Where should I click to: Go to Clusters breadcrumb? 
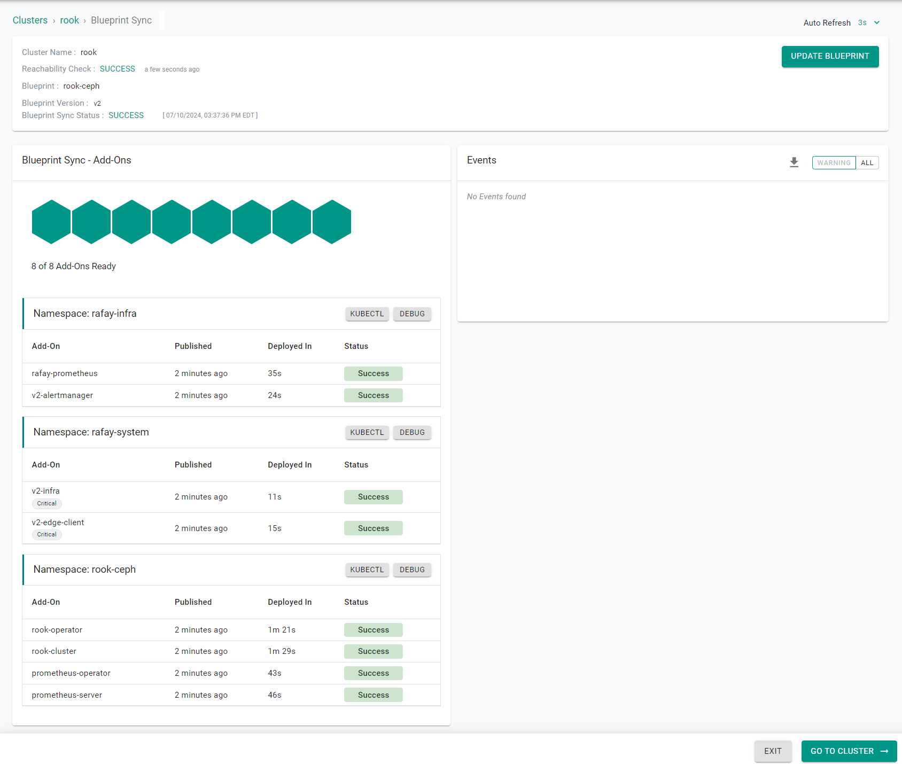pyautogui.click(x=30, y=20)
